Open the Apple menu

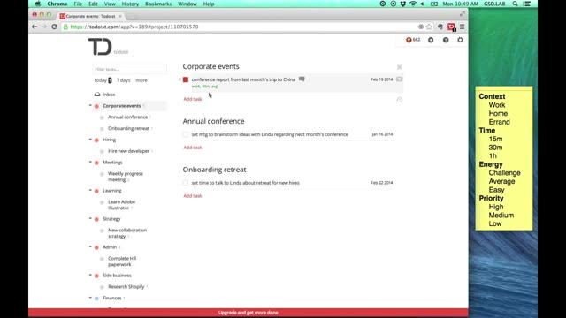pyautogui.click(x=38, y=4)
